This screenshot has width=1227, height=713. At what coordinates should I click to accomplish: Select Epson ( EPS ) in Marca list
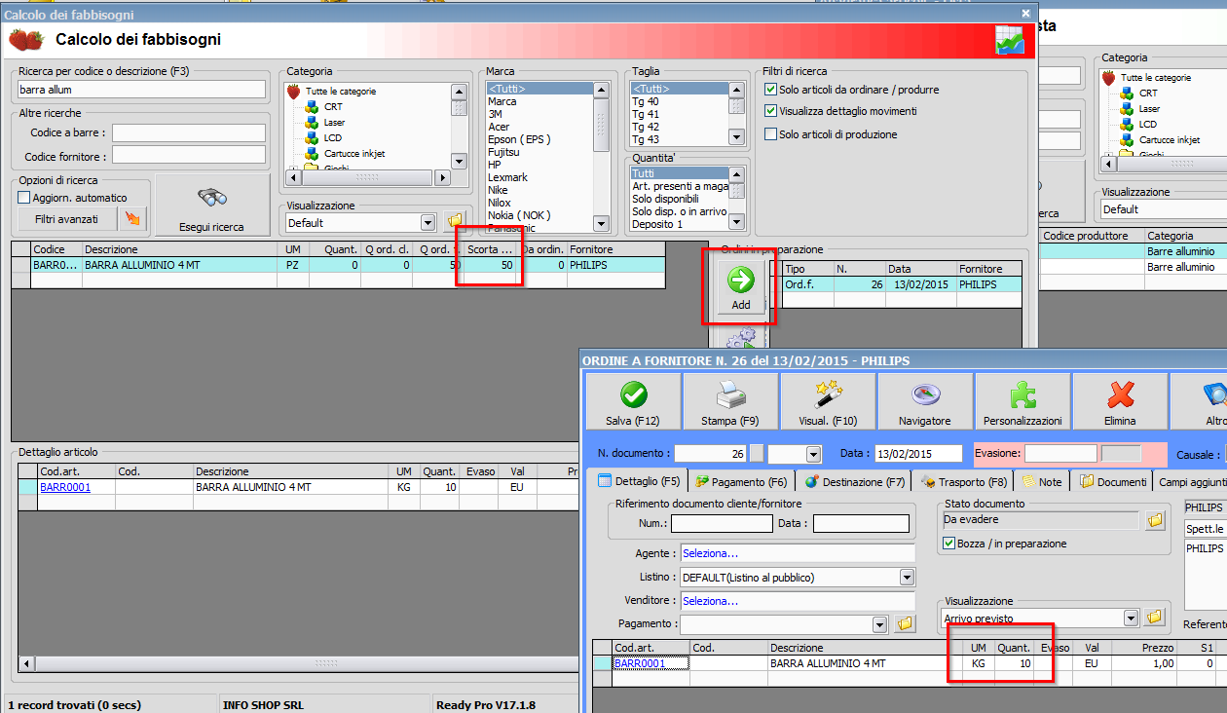519,139
